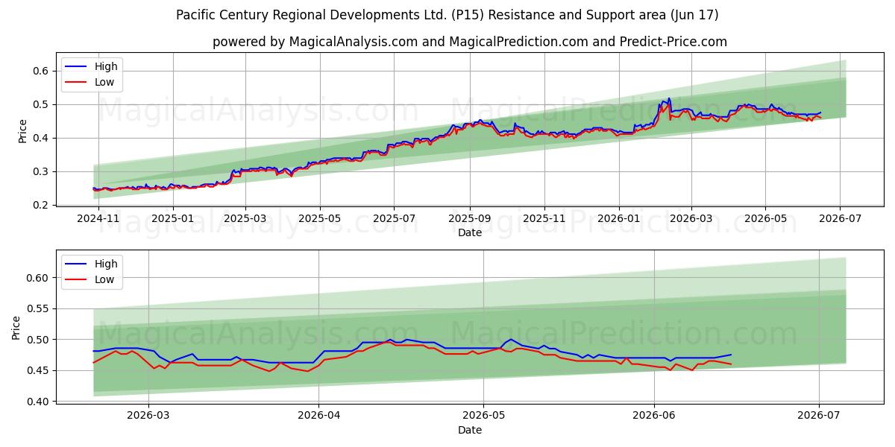Image resolution: width=895 pixels, height=447 pixels.
Task: Click the 2026-07 date label on bottom chart
Action: pyautogui.click(x=819, y=416)
